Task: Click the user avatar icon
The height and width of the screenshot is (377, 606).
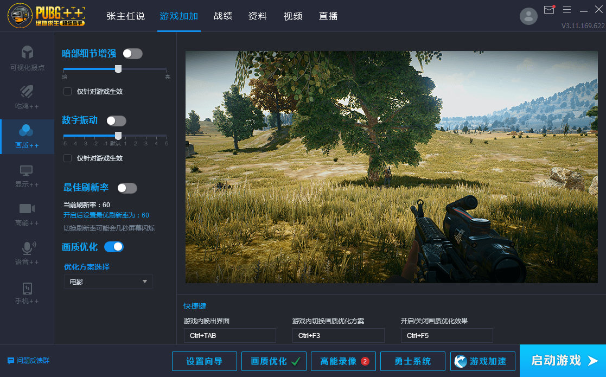Action: (528, 16)
